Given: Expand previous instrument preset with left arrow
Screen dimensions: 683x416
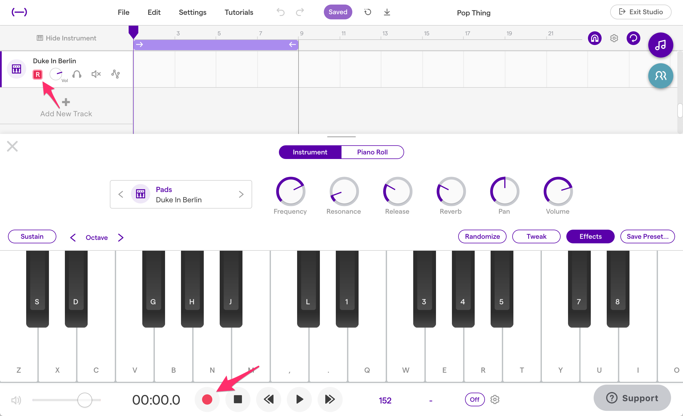Looking at the screenshot, I should 120,194.
